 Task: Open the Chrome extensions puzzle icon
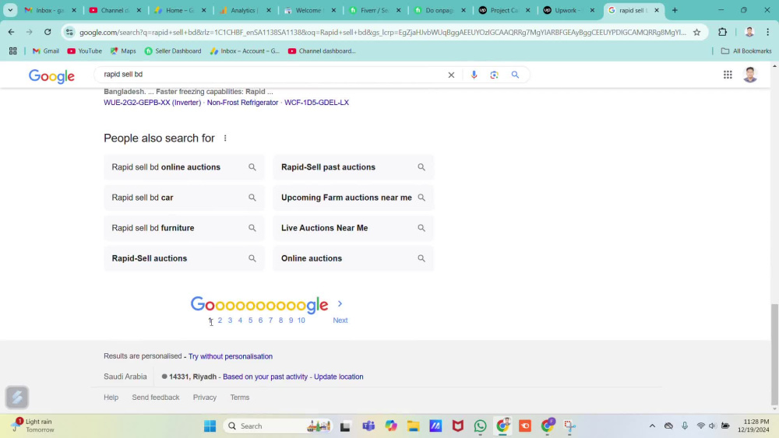pyautogui.click(x=722, y=32)
